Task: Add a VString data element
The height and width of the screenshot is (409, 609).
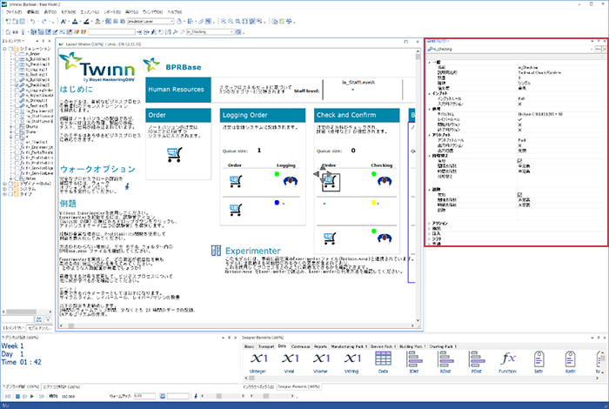Action: tap(351, 359)
